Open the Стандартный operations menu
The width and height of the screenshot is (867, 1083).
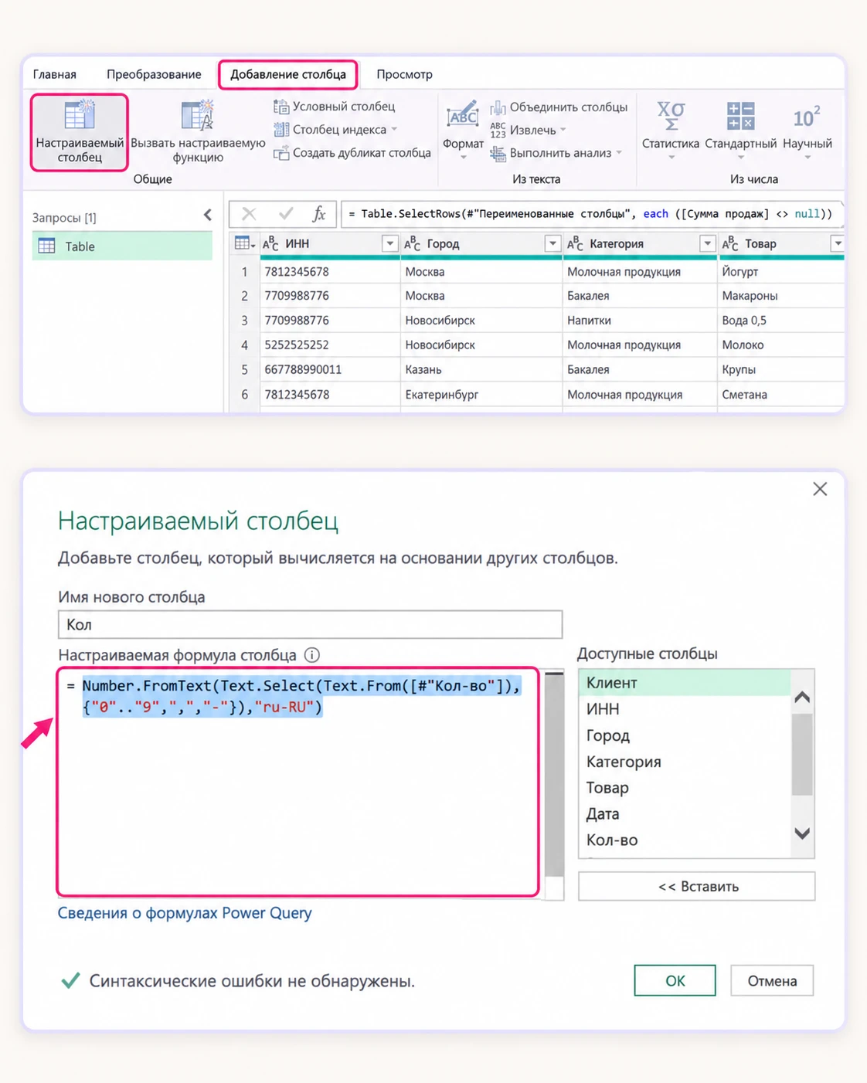pyautogui.click(x=740, y=130)
